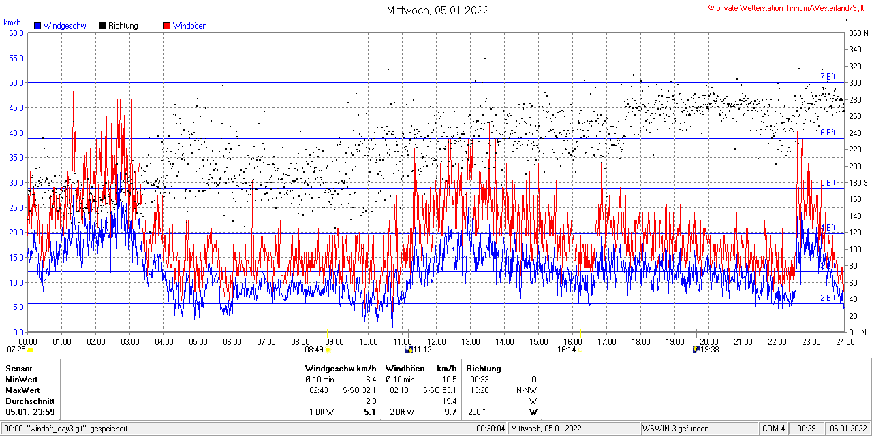Image resolution: width=872 pixels, height=436 pixels.
Task: Click the Richtung column header
Action: click(x=484, y=369)
